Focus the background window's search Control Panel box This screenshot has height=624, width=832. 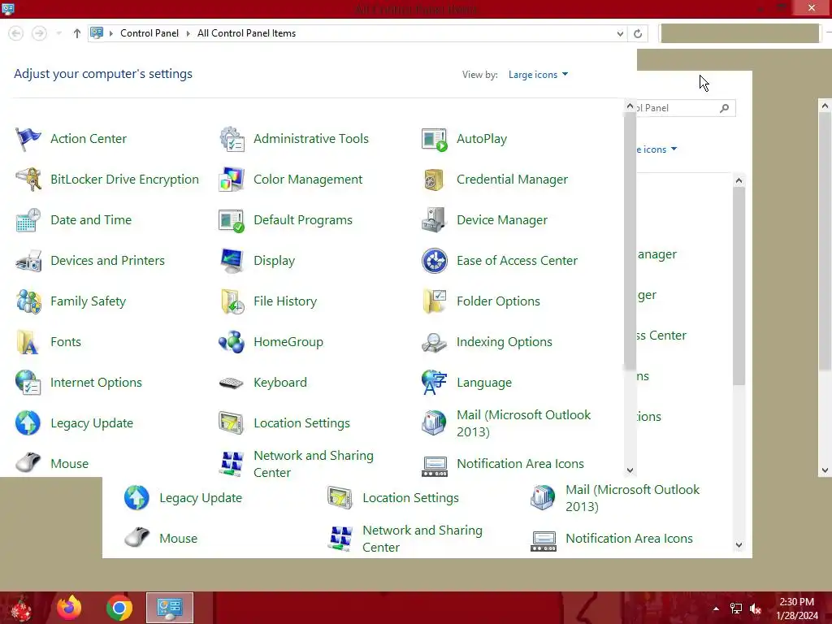pyautogui.click(x=686, y=108)
